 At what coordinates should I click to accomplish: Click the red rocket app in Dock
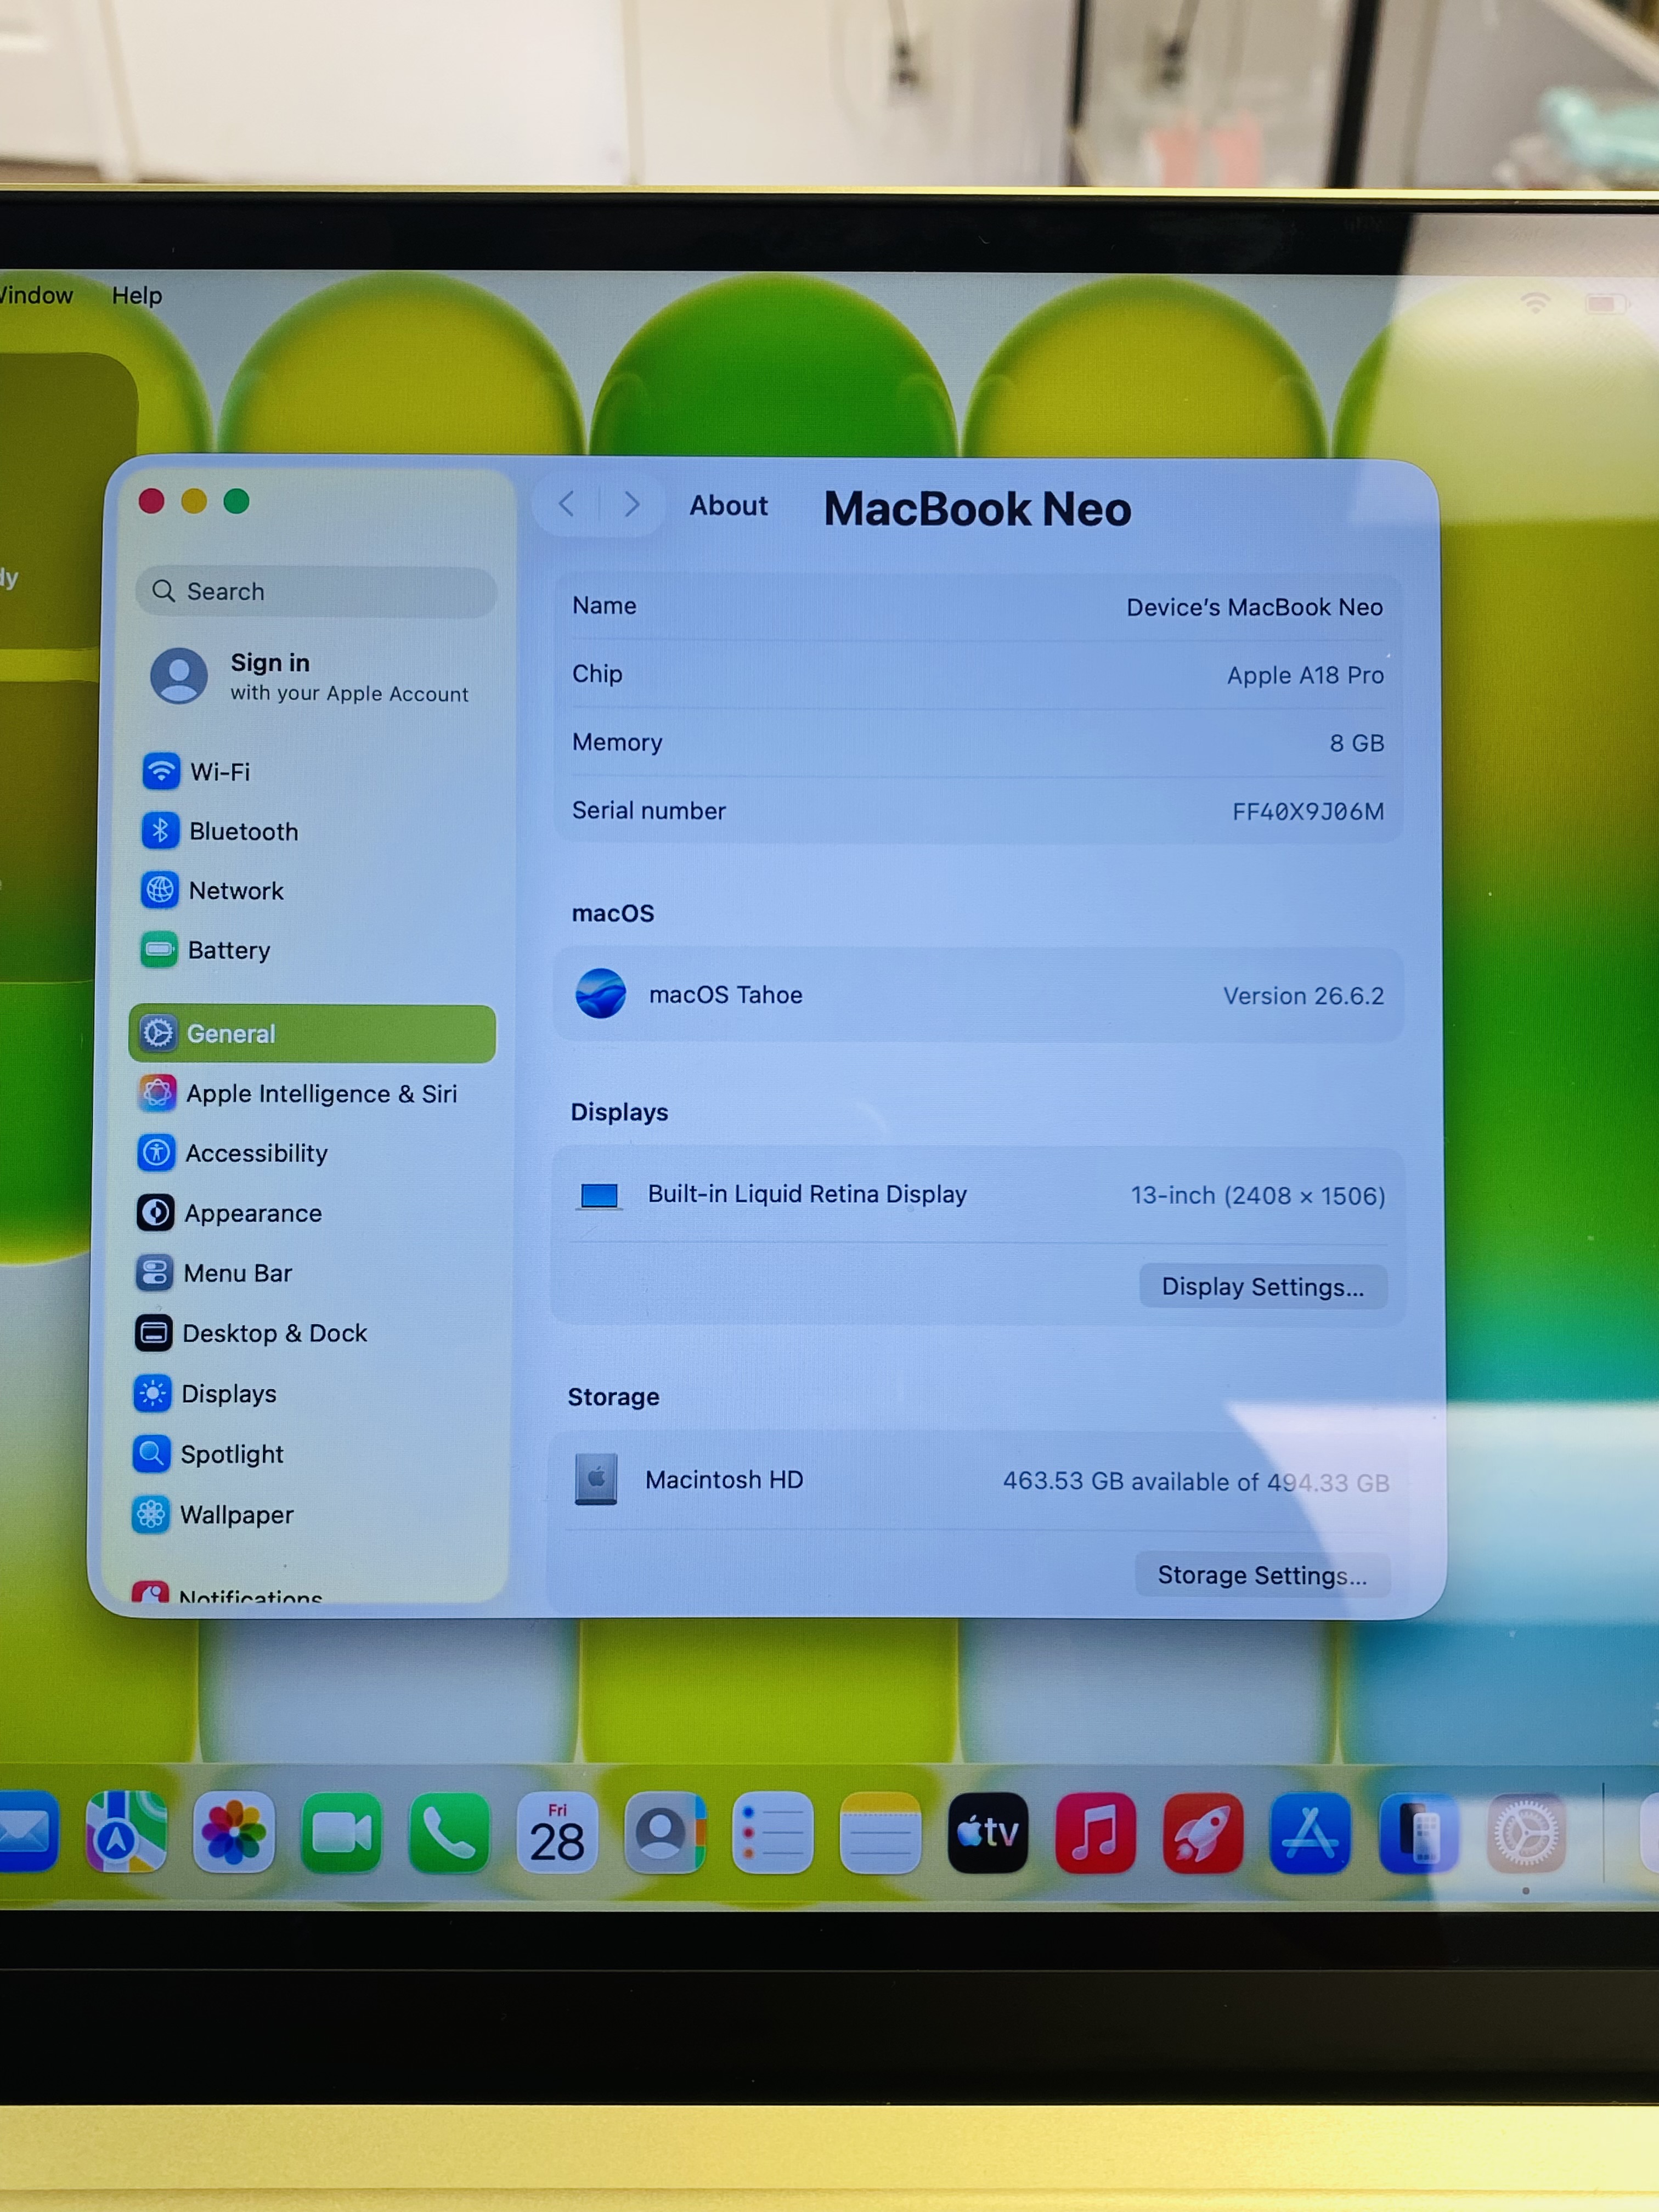point(1203,1832)
